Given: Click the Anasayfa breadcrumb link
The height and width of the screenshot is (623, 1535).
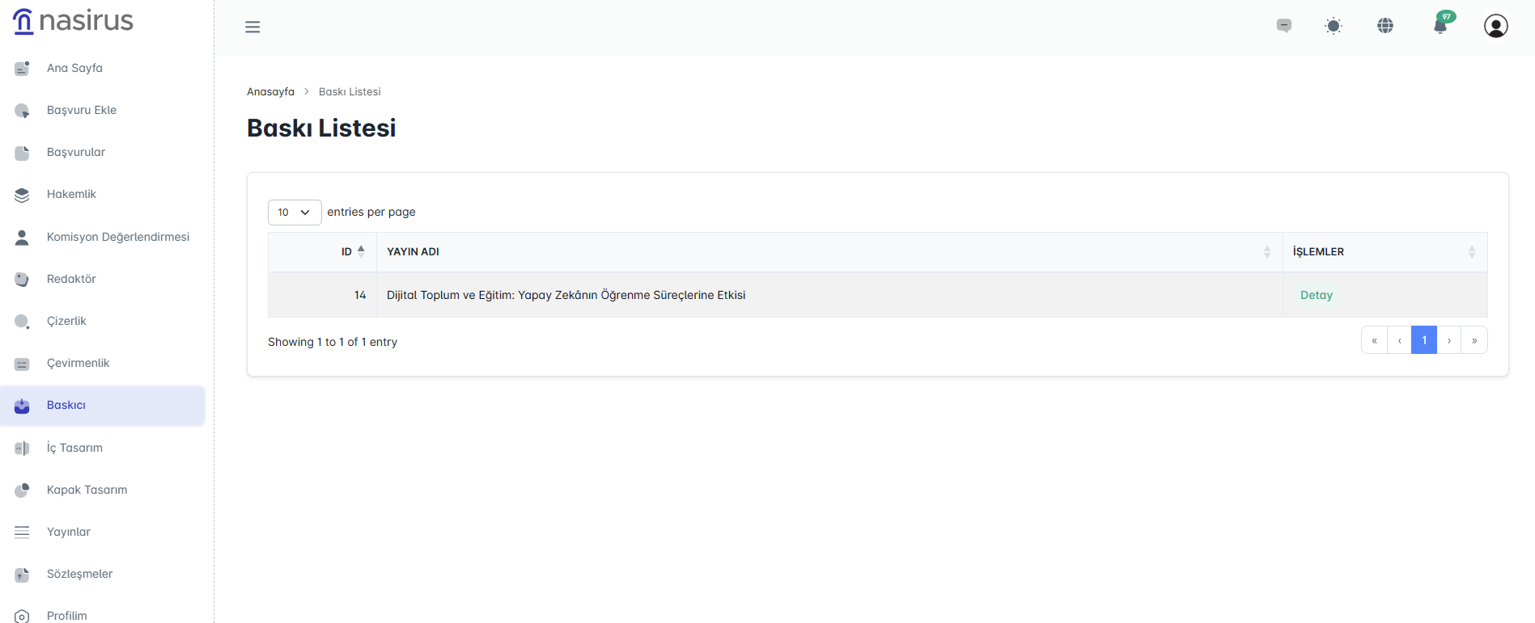Looking at the screenshot, I should (270, 91).
